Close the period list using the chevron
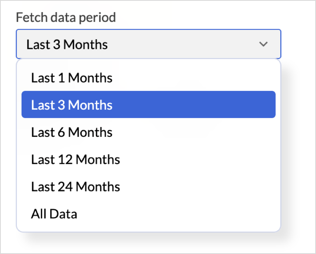Screen dimensions: 316x254 pos(263,44)
